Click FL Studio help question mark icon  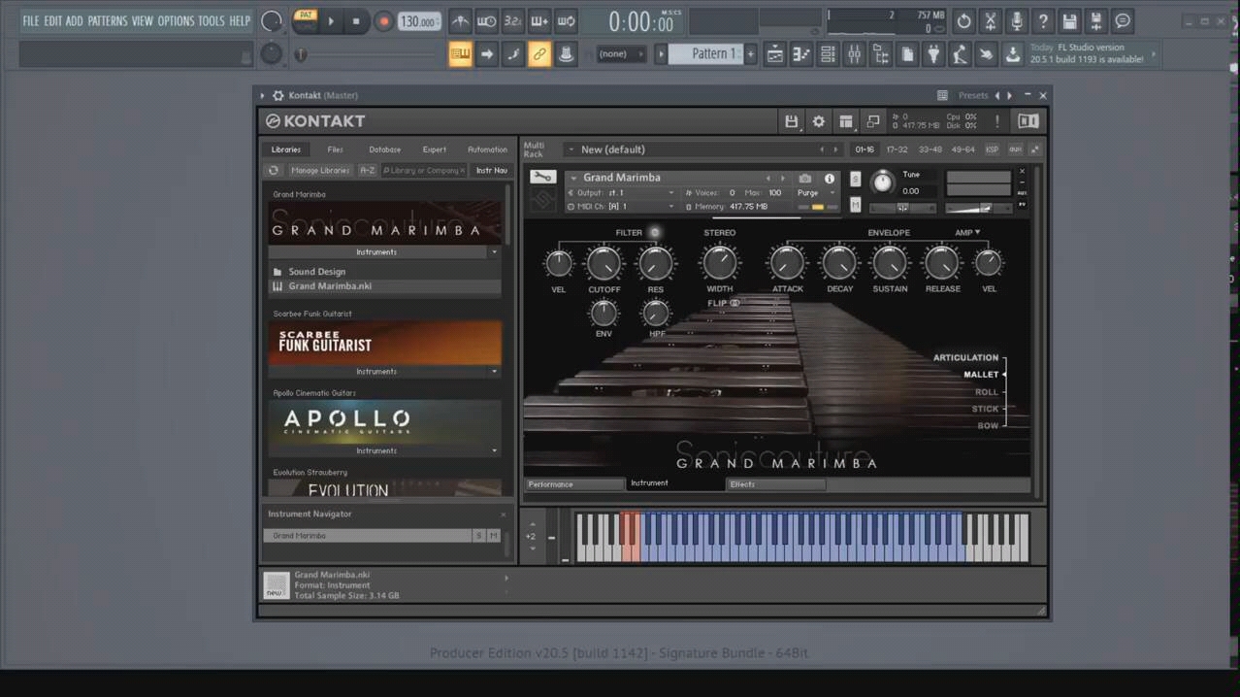pos(1042,21)
